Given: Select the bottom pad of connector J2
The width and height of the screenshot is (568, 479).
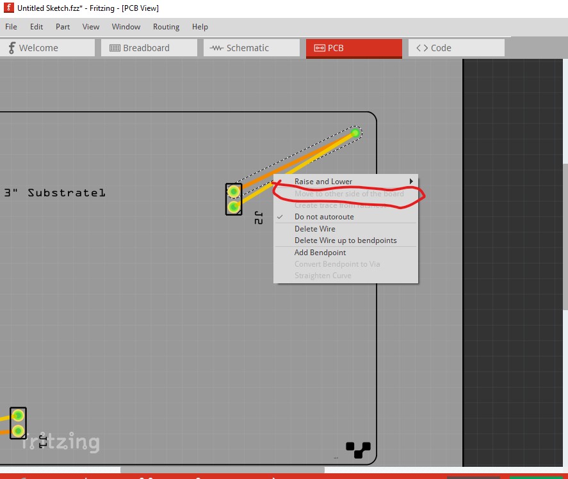Looking at the screenshot, I should click(x=234, y=207).
